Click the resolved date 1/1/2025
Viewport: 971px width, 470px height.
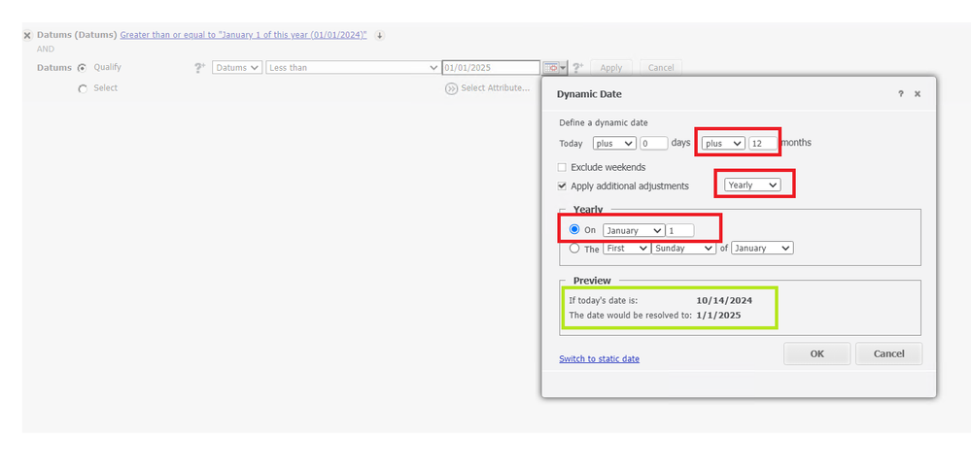click(718, 316)
